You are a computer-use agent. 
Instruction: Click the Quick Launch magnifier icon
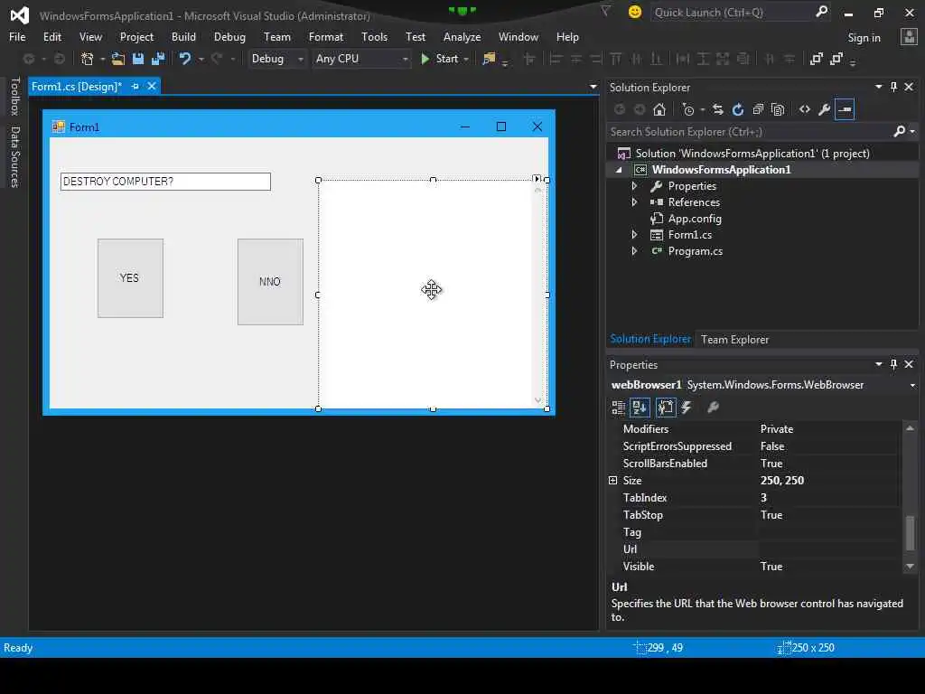821,12
